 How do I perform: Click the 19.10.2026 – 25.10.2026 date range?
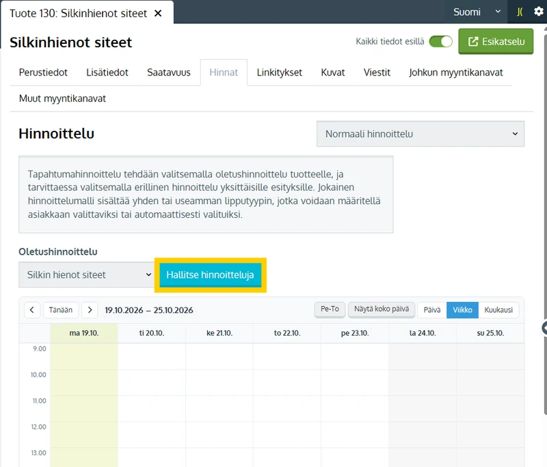click(149, 310)
